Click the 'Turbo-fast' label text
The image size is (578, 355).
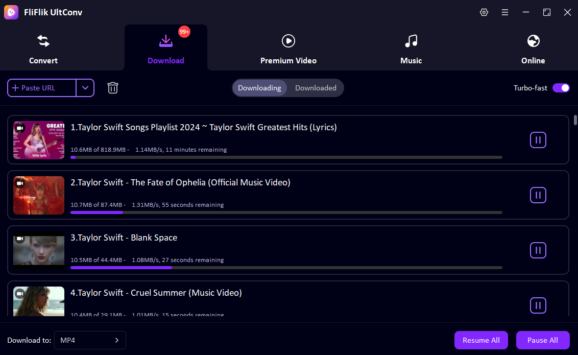(531, 88)
